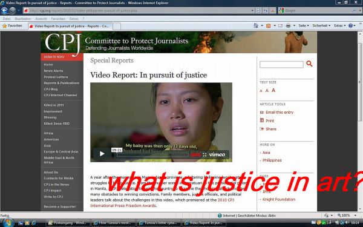Open Reports & Publications sidebar item
The width and height of the screenshot is (363, 227).
61,83
